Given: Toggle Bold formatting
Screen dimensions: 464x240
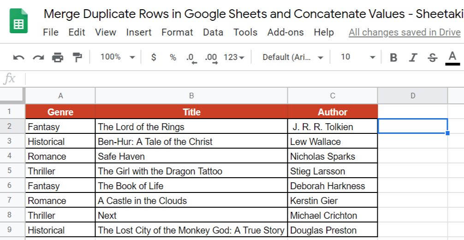Looking at the screenshot, I should tap(393, 57).
